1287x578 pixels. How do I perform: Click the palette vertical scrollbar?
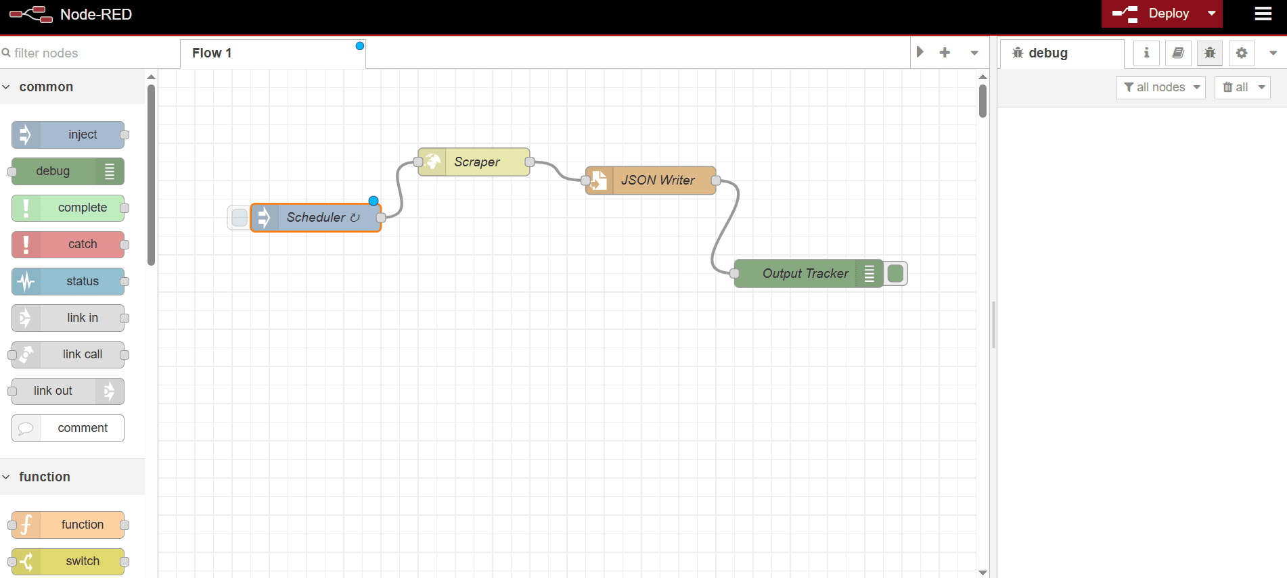[x=151, y=174]
